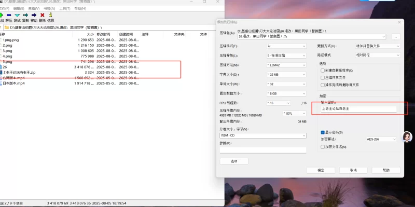Viewport: 415px width, 207px height.
Task: Select file 1png.png in the list
Action: click(10, 40)
